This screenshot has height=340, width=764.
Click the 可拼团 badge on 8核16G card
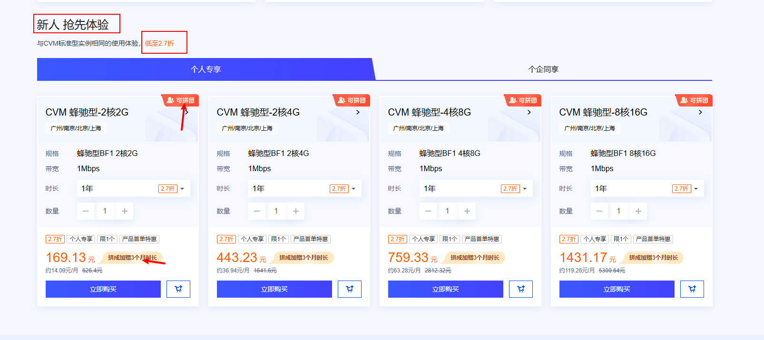coord(694,100)
